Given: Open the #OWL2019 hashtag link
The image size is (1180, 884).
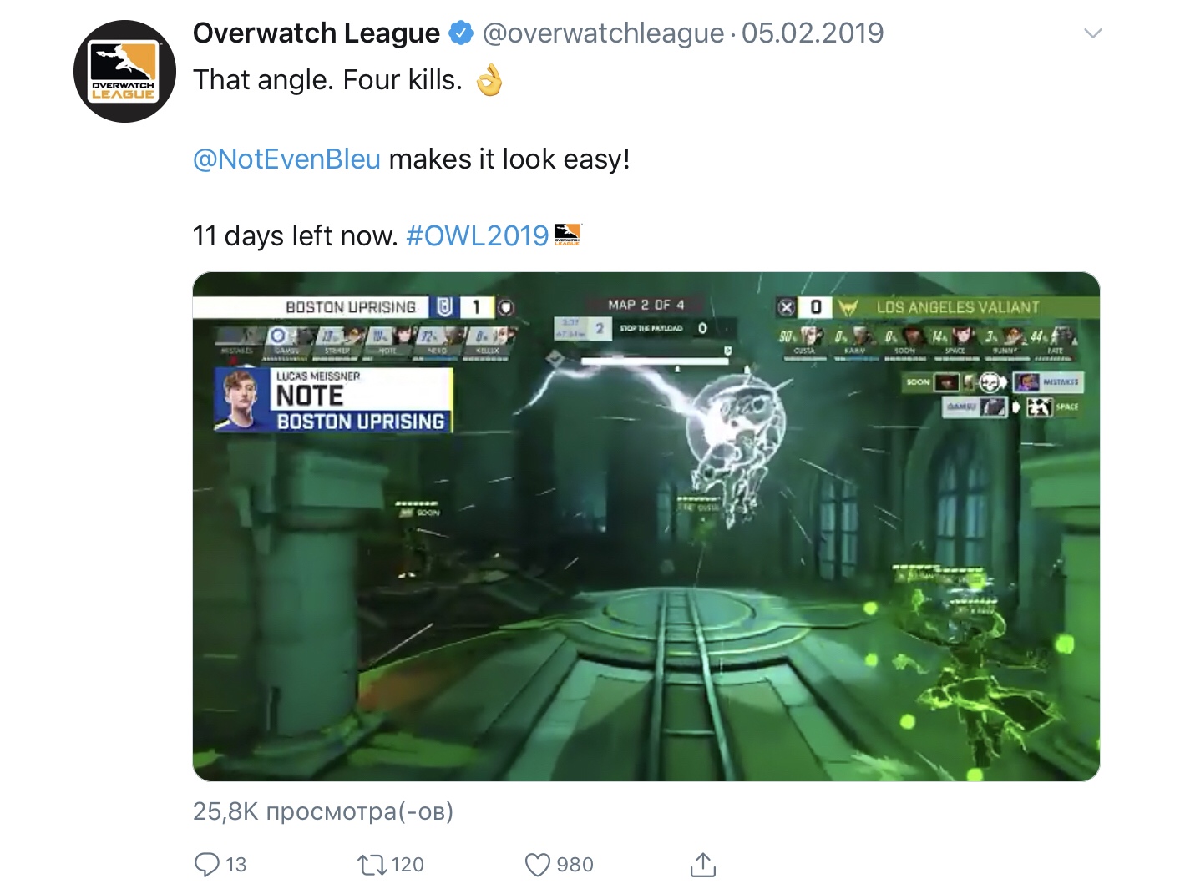Looking at the screenshot, I should [478, 236].
